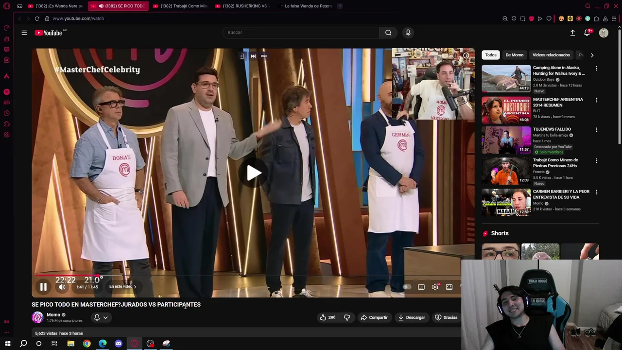This screenshot has height=350, width=622.
Task: Like the video with thumbs-up button
Action: pos(328,317)
